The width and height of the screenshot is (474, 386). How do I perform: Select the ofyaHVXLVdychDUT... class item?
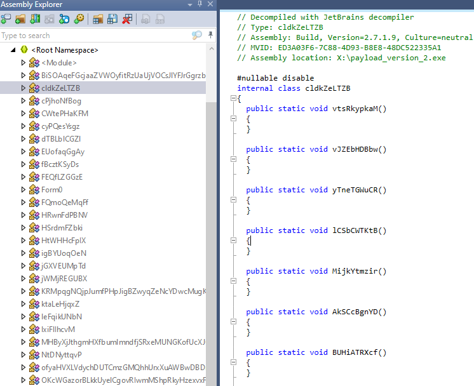[x=123, y=367]
